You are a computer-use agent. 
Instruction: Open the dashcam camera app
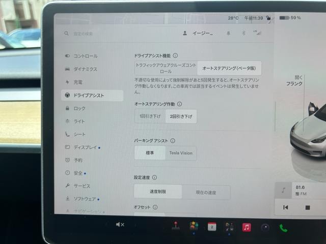pos(265,228)
